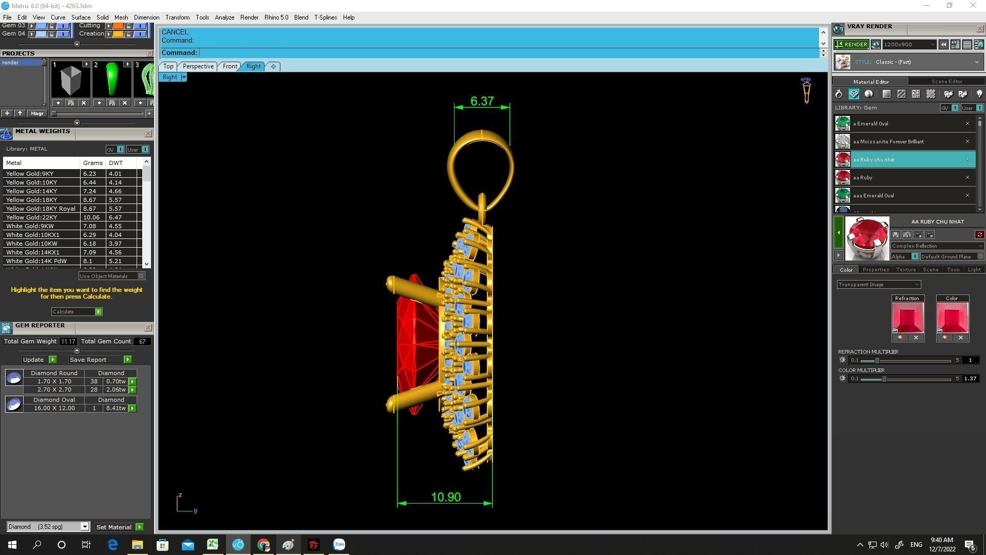Adjust the Color Multiplier slider
Image resolution: width=986 pixels, height=555 pixels.
(x=884, y=379)
